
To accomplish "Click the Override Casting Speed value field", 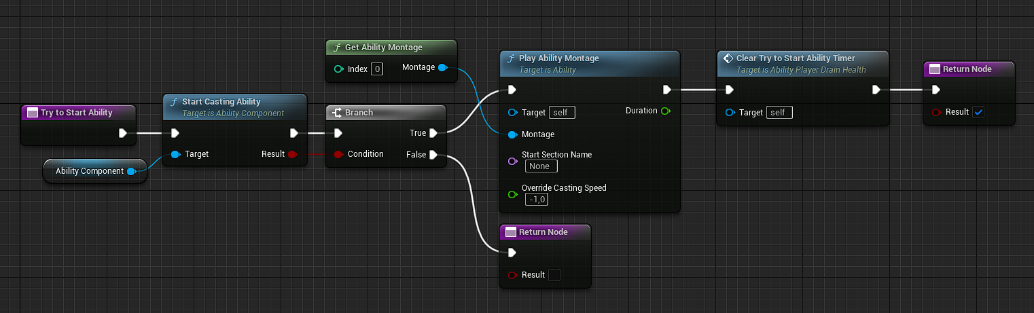I will (537, 200).
